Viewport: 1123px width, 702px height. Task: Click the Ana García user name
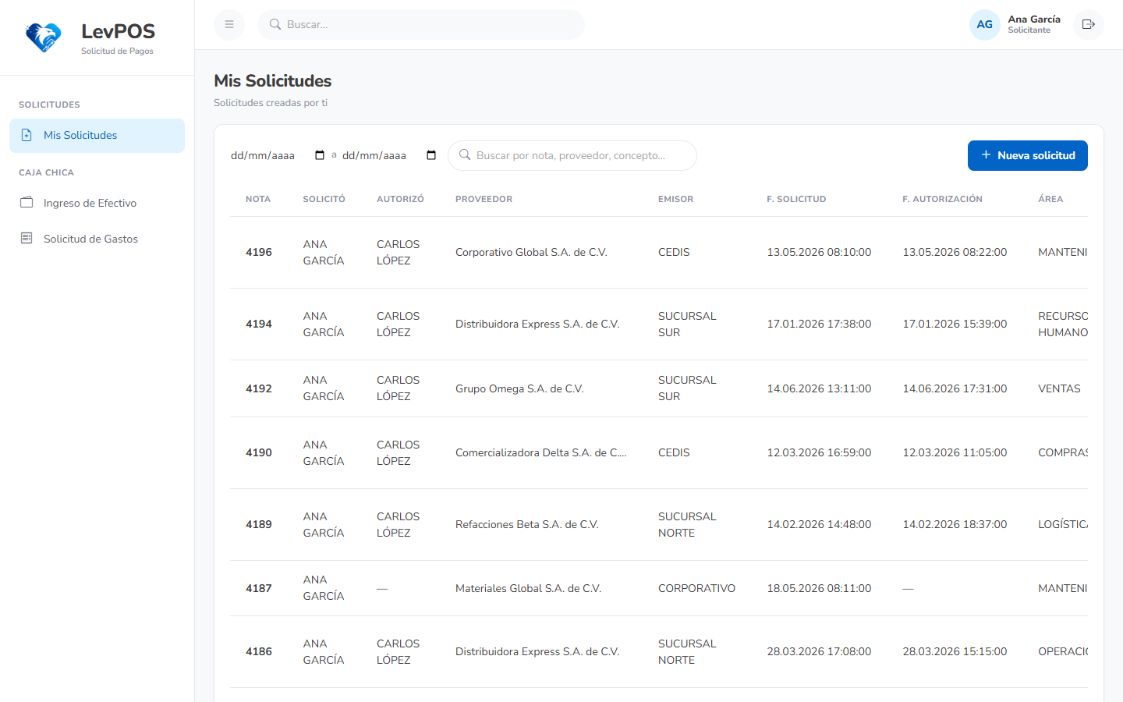point(1034,19)
